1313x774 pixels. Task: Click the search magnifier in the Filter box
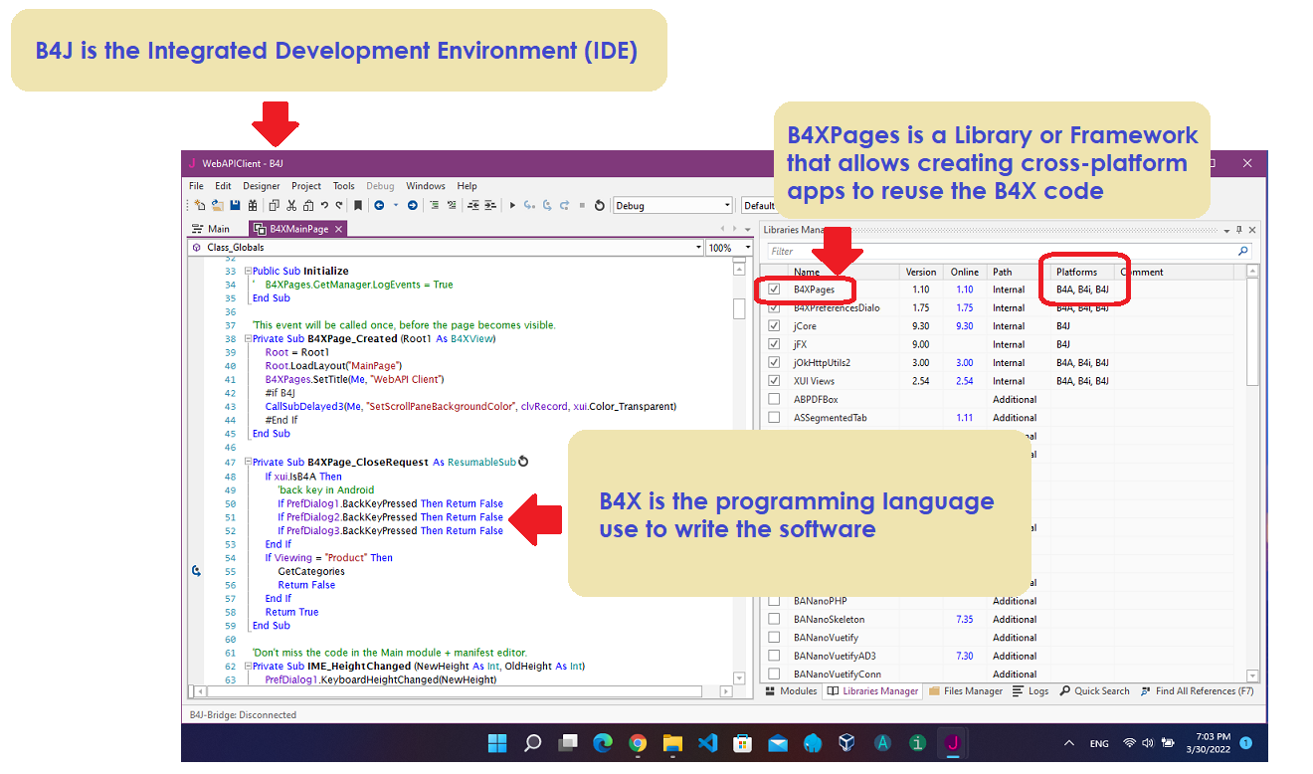click(1242, 252)
